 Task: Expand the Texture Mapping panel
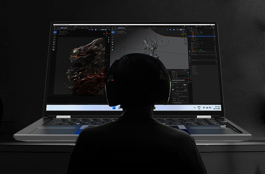point(178,103)
